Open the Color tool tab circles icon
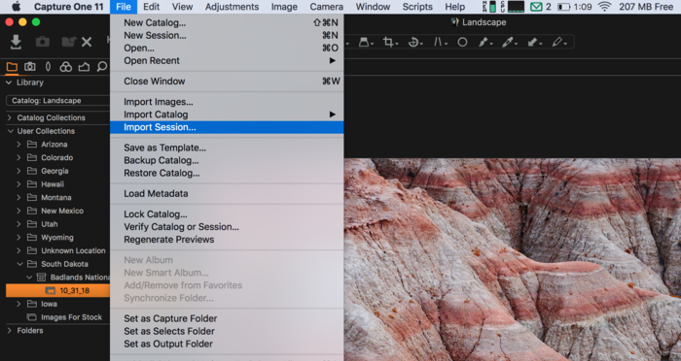The width and height of the screenshot is (681, 361). click(x=65, y=66)
